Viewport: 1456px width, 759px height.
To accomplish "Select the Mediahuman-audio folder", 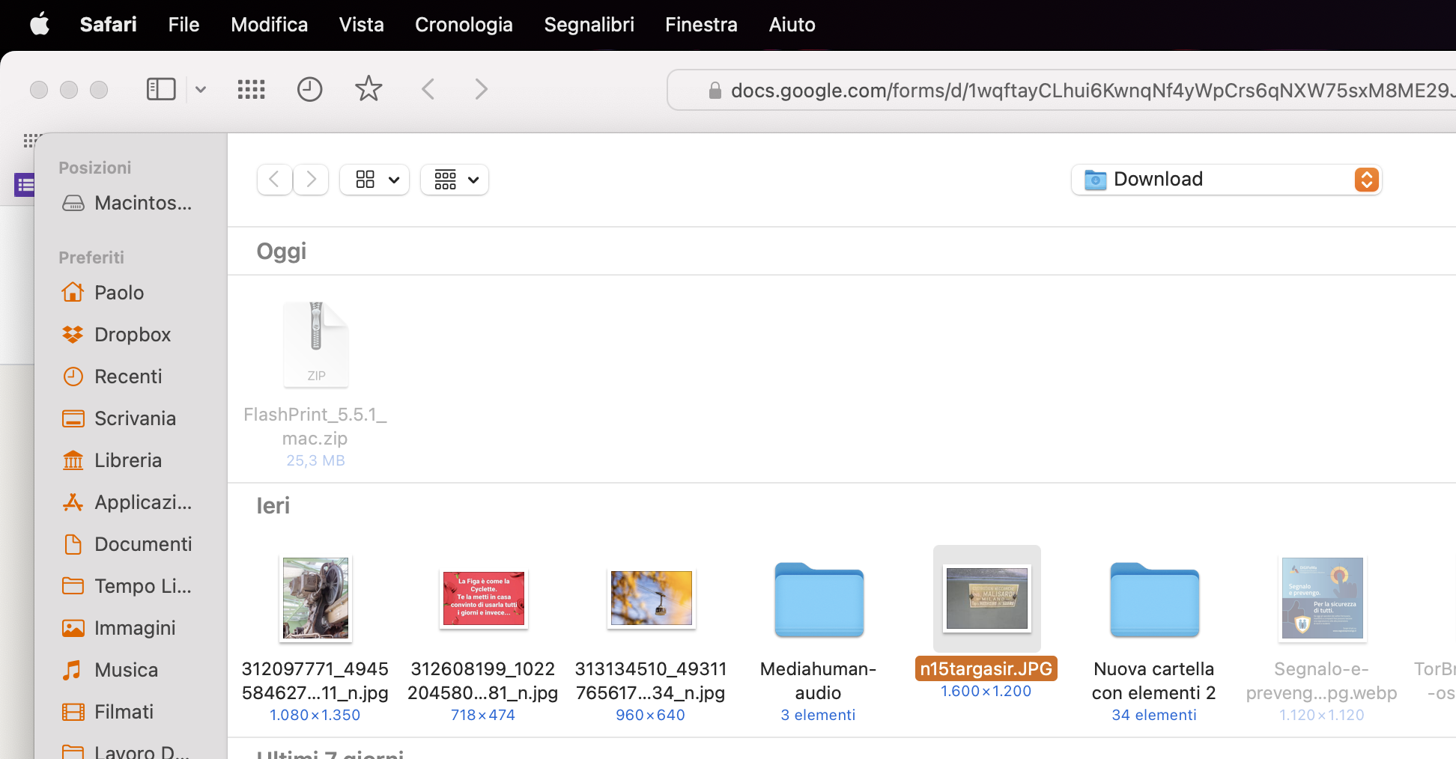I will pos(819,600).
